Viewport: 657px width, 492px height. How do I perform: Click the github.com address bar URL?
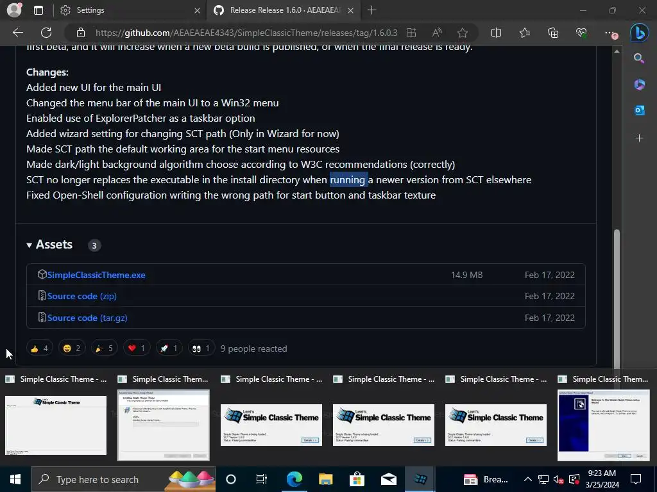pyautogui.click(x=246, y=33)
